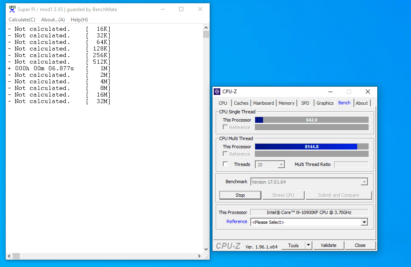Open the Tools dropdown arrow

309,245
